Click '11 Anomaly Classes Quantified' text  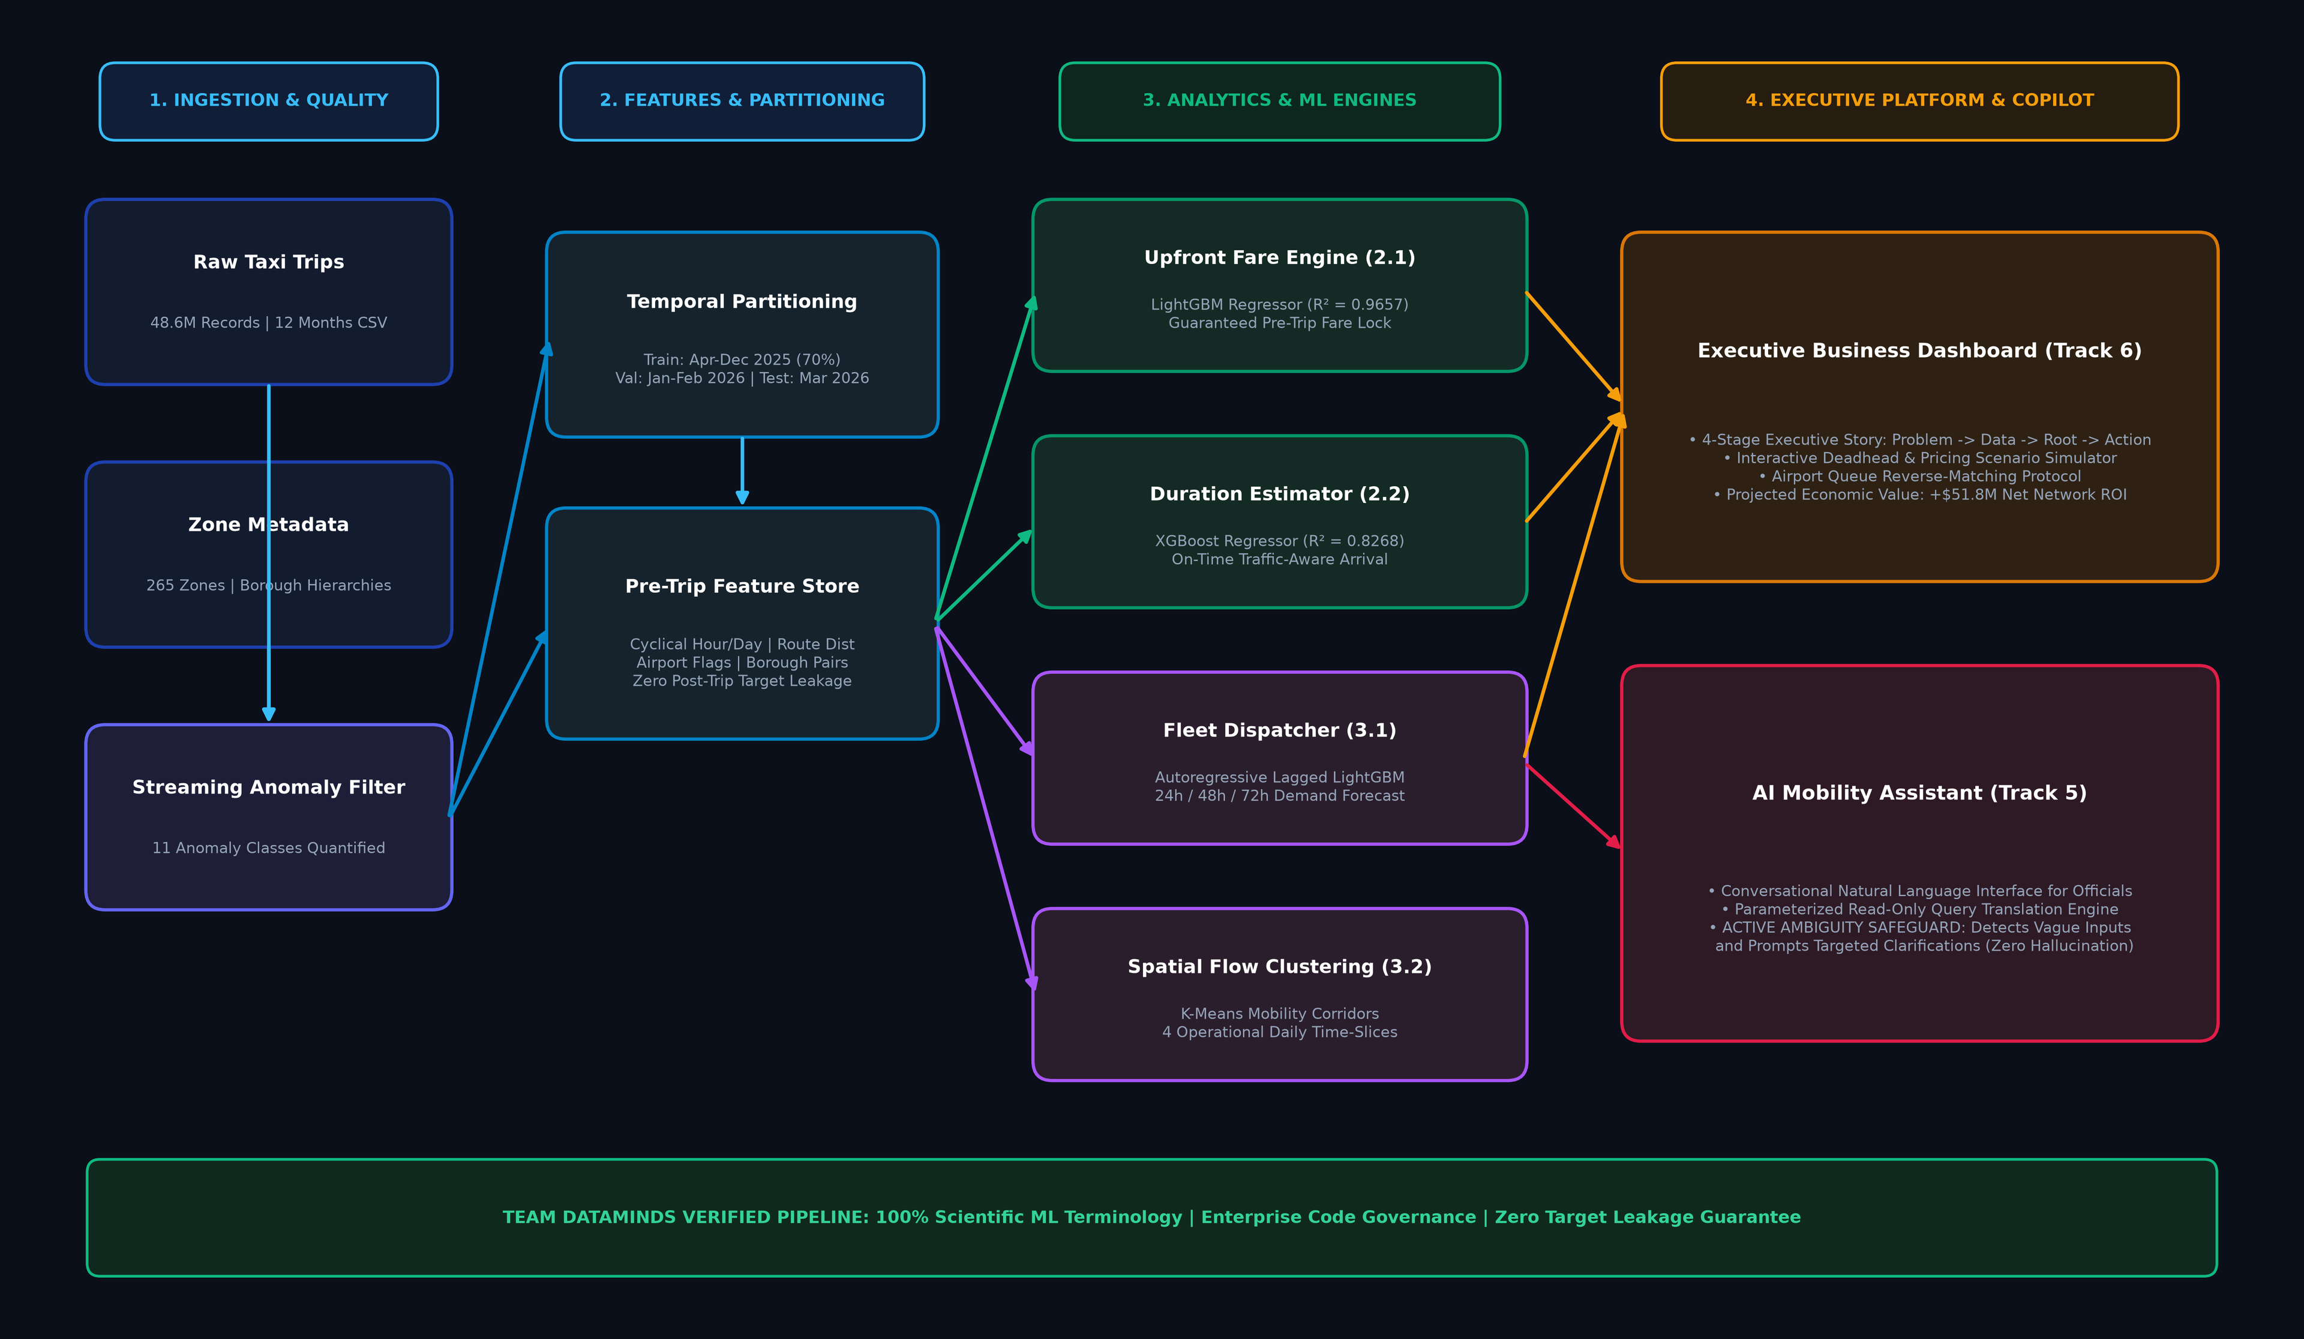tap(269, 848)
